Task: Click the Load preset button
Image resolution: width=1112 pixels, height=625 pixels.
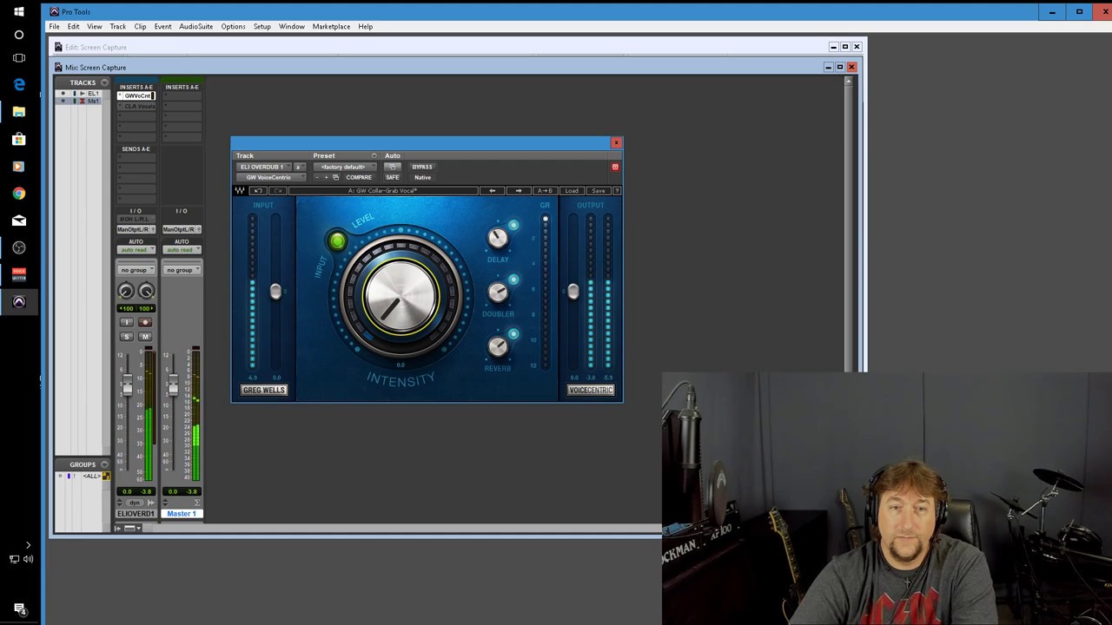Action: click(x=571, y=191)
